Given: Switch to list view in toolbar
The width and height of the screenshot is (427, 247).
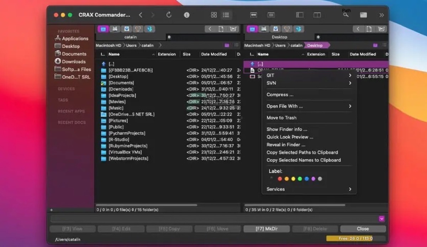Looking at the screenshot, I should [x=226, y=15].
